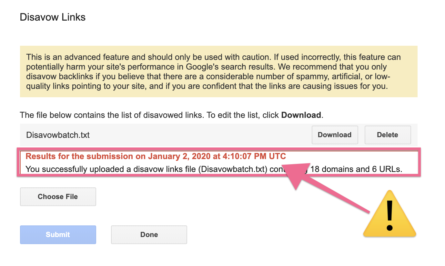
Task: Click the red submission results heading
Action: [156, 157]
